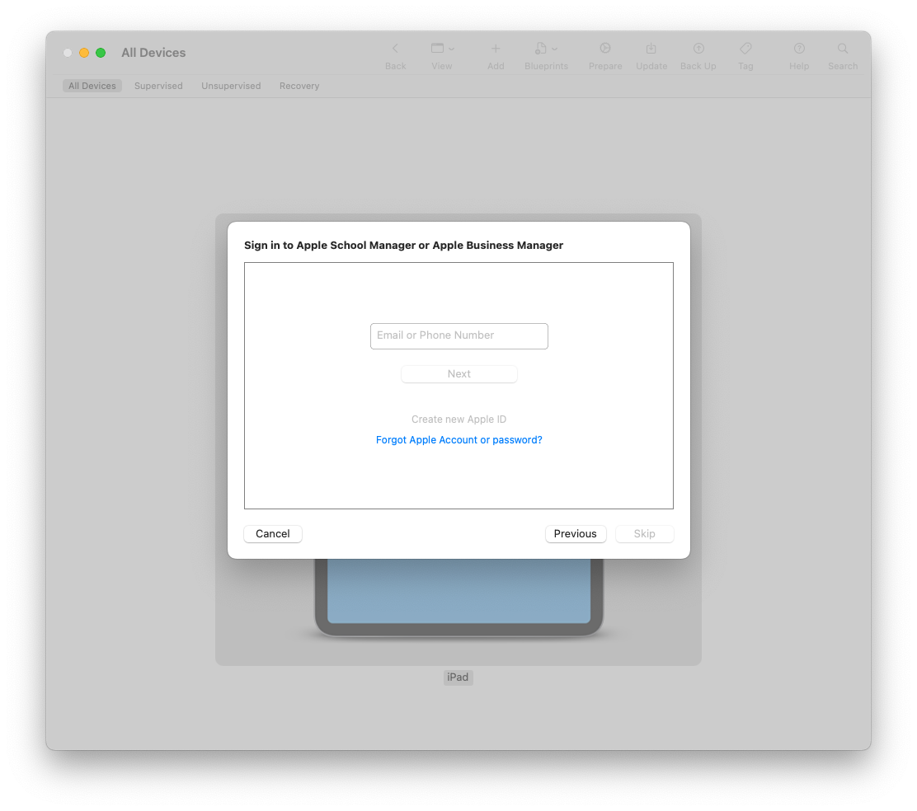Select the All Devices filter tab
Screen dimensions: 917x811
[92, 86]
